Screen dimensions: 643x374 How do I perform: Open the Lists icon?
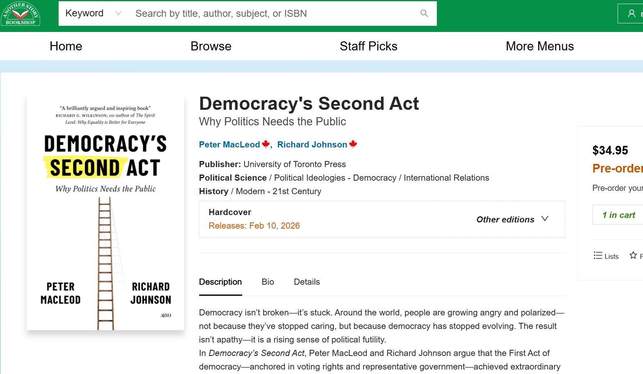coord(606,256)
